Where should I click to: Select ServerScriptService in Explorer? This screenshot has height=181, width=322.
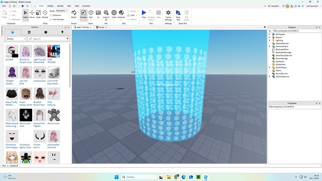[x=284, y=56]
